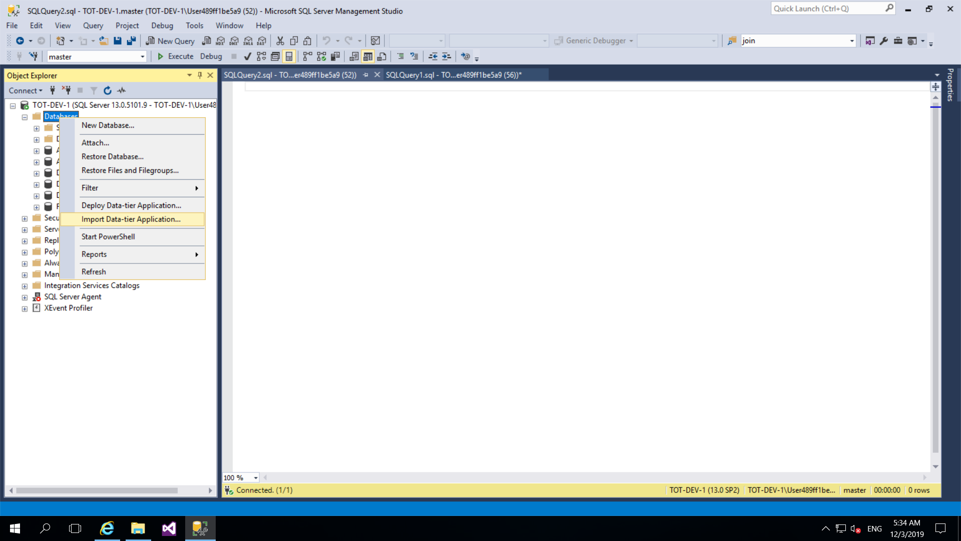
Task: Expand the SQL Server Agent node
Action: click(x=25, y=298)
